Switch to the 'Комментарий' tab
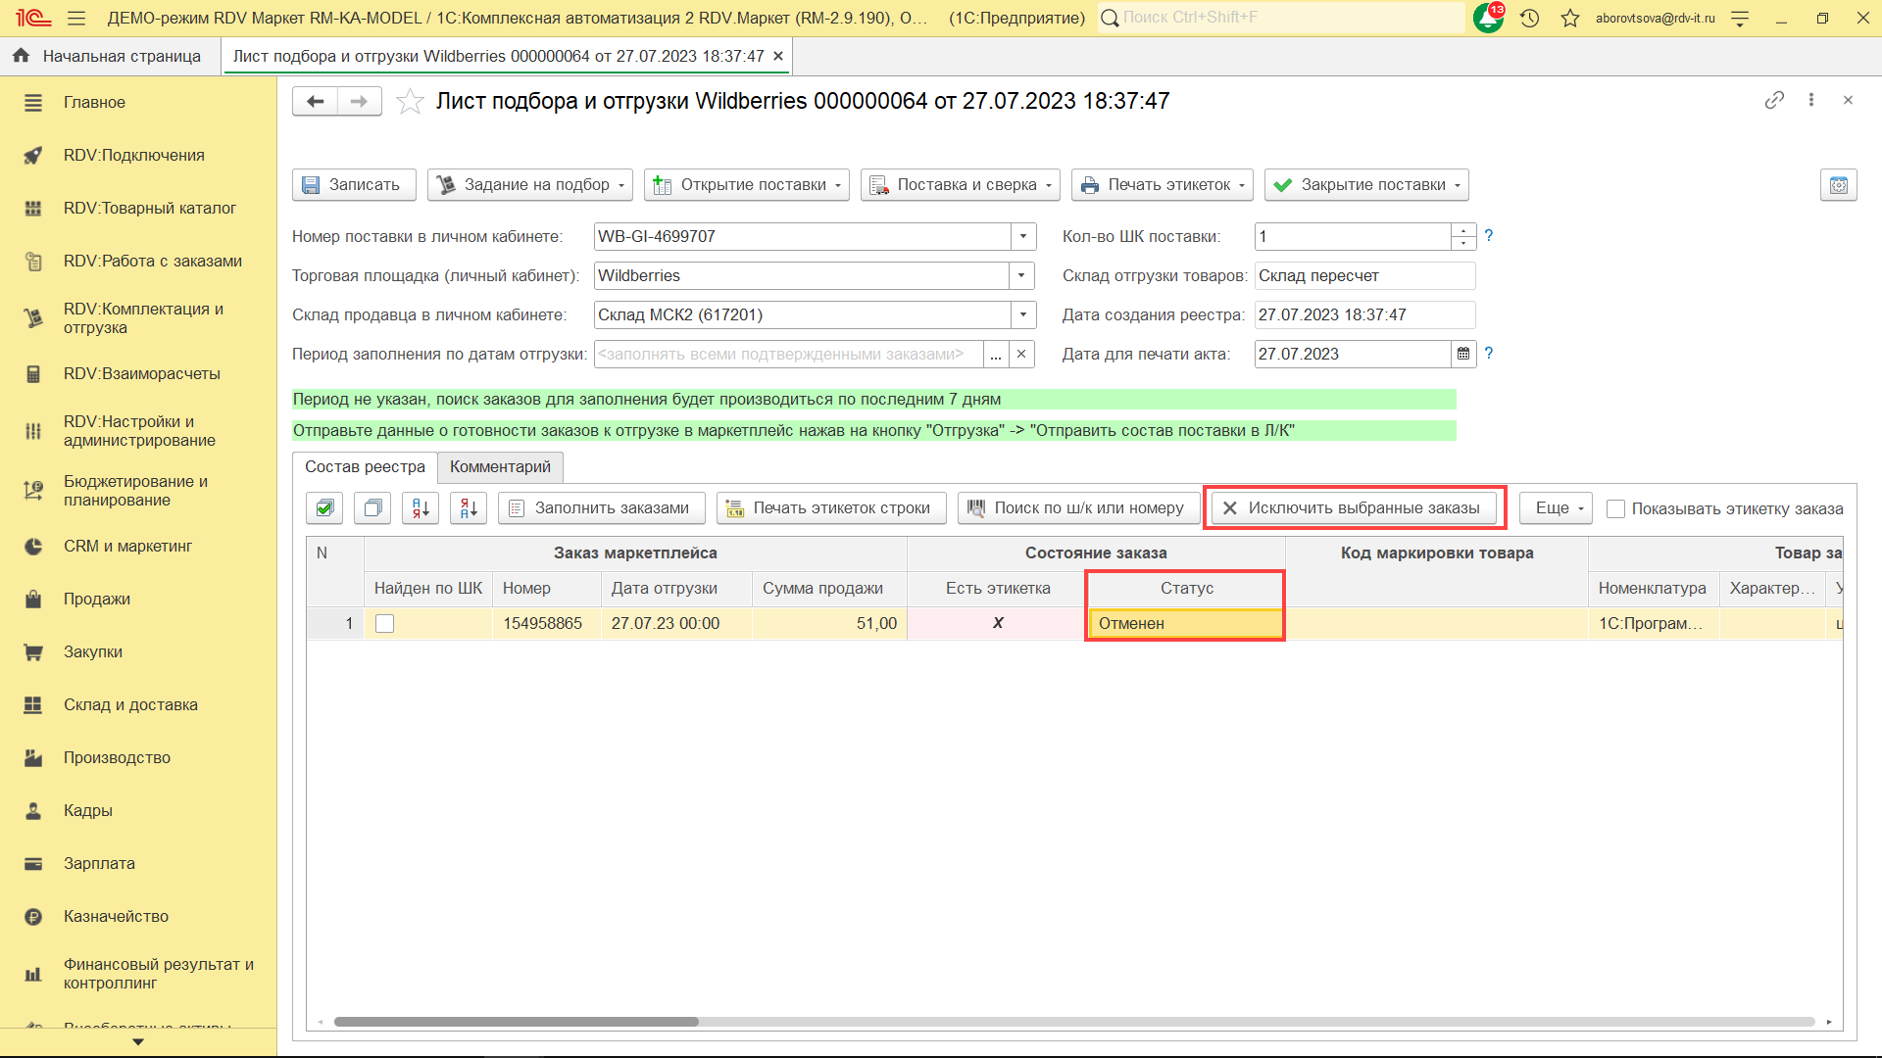The height and width of the screenshot is (1058, 1882). 500,466
